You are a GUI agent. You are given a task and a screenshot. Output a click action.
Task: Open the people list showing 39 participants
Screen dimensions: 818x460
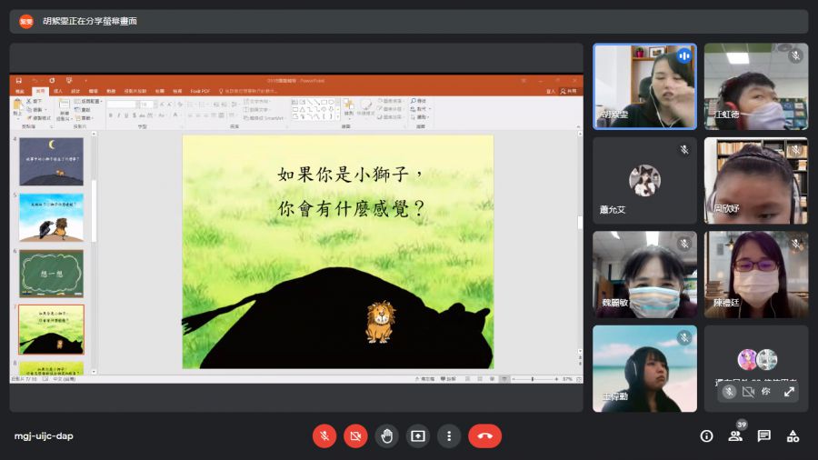(735, 436)
